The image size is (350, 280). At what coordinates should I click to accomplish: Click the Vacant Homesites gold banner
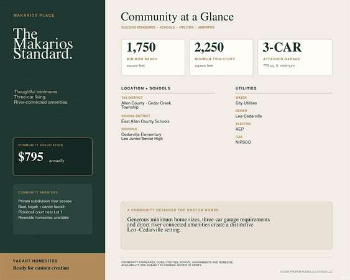[52, 266]
